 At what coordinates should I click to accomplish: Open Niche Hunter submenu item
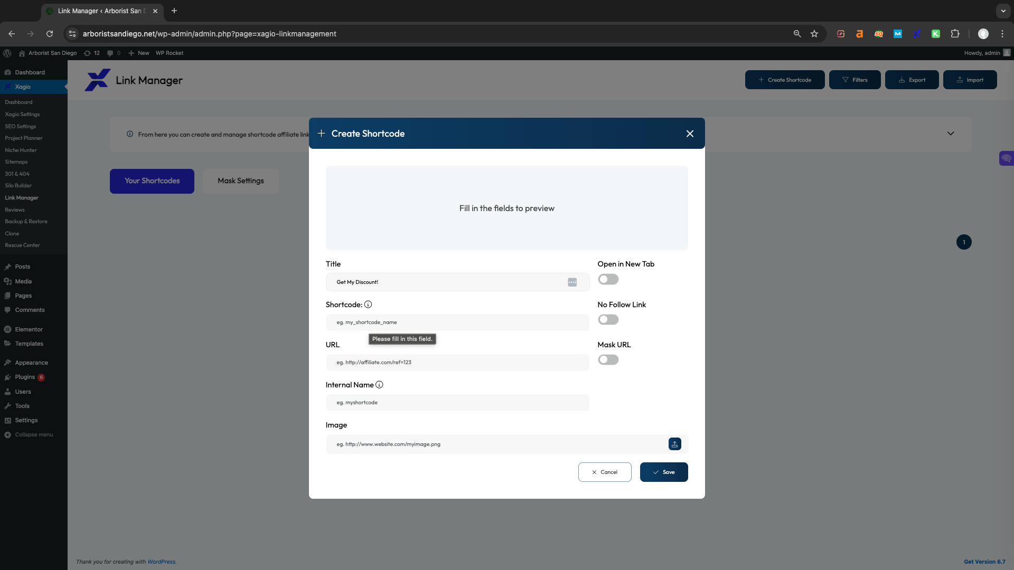(x=21, y=150)
